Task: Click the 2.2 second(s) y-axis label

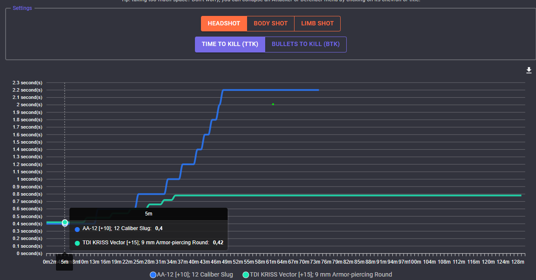Action: 27,90
